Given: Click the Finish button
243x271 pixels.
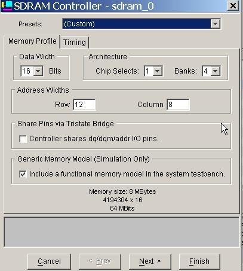Looking at the screenshot, I should point(199,261).
